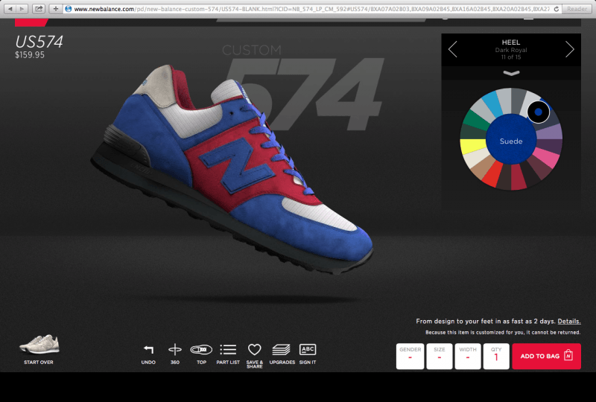Click the 'Dark Royal' color name label
The width and height of the screenshot is (596, 402).
tap(511, 50)
